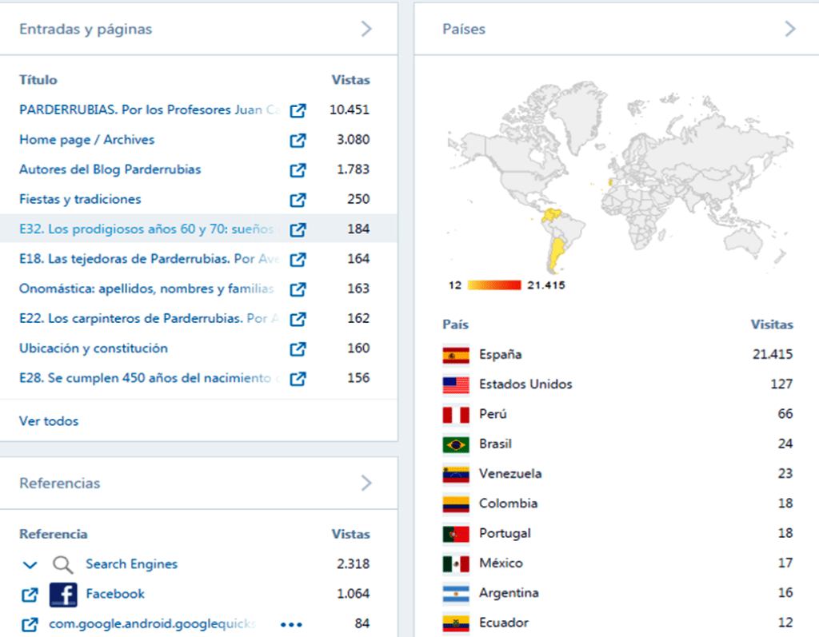Click the España flag icon
This screenshot has height=637, width=819.
click(x=456, y=355)
